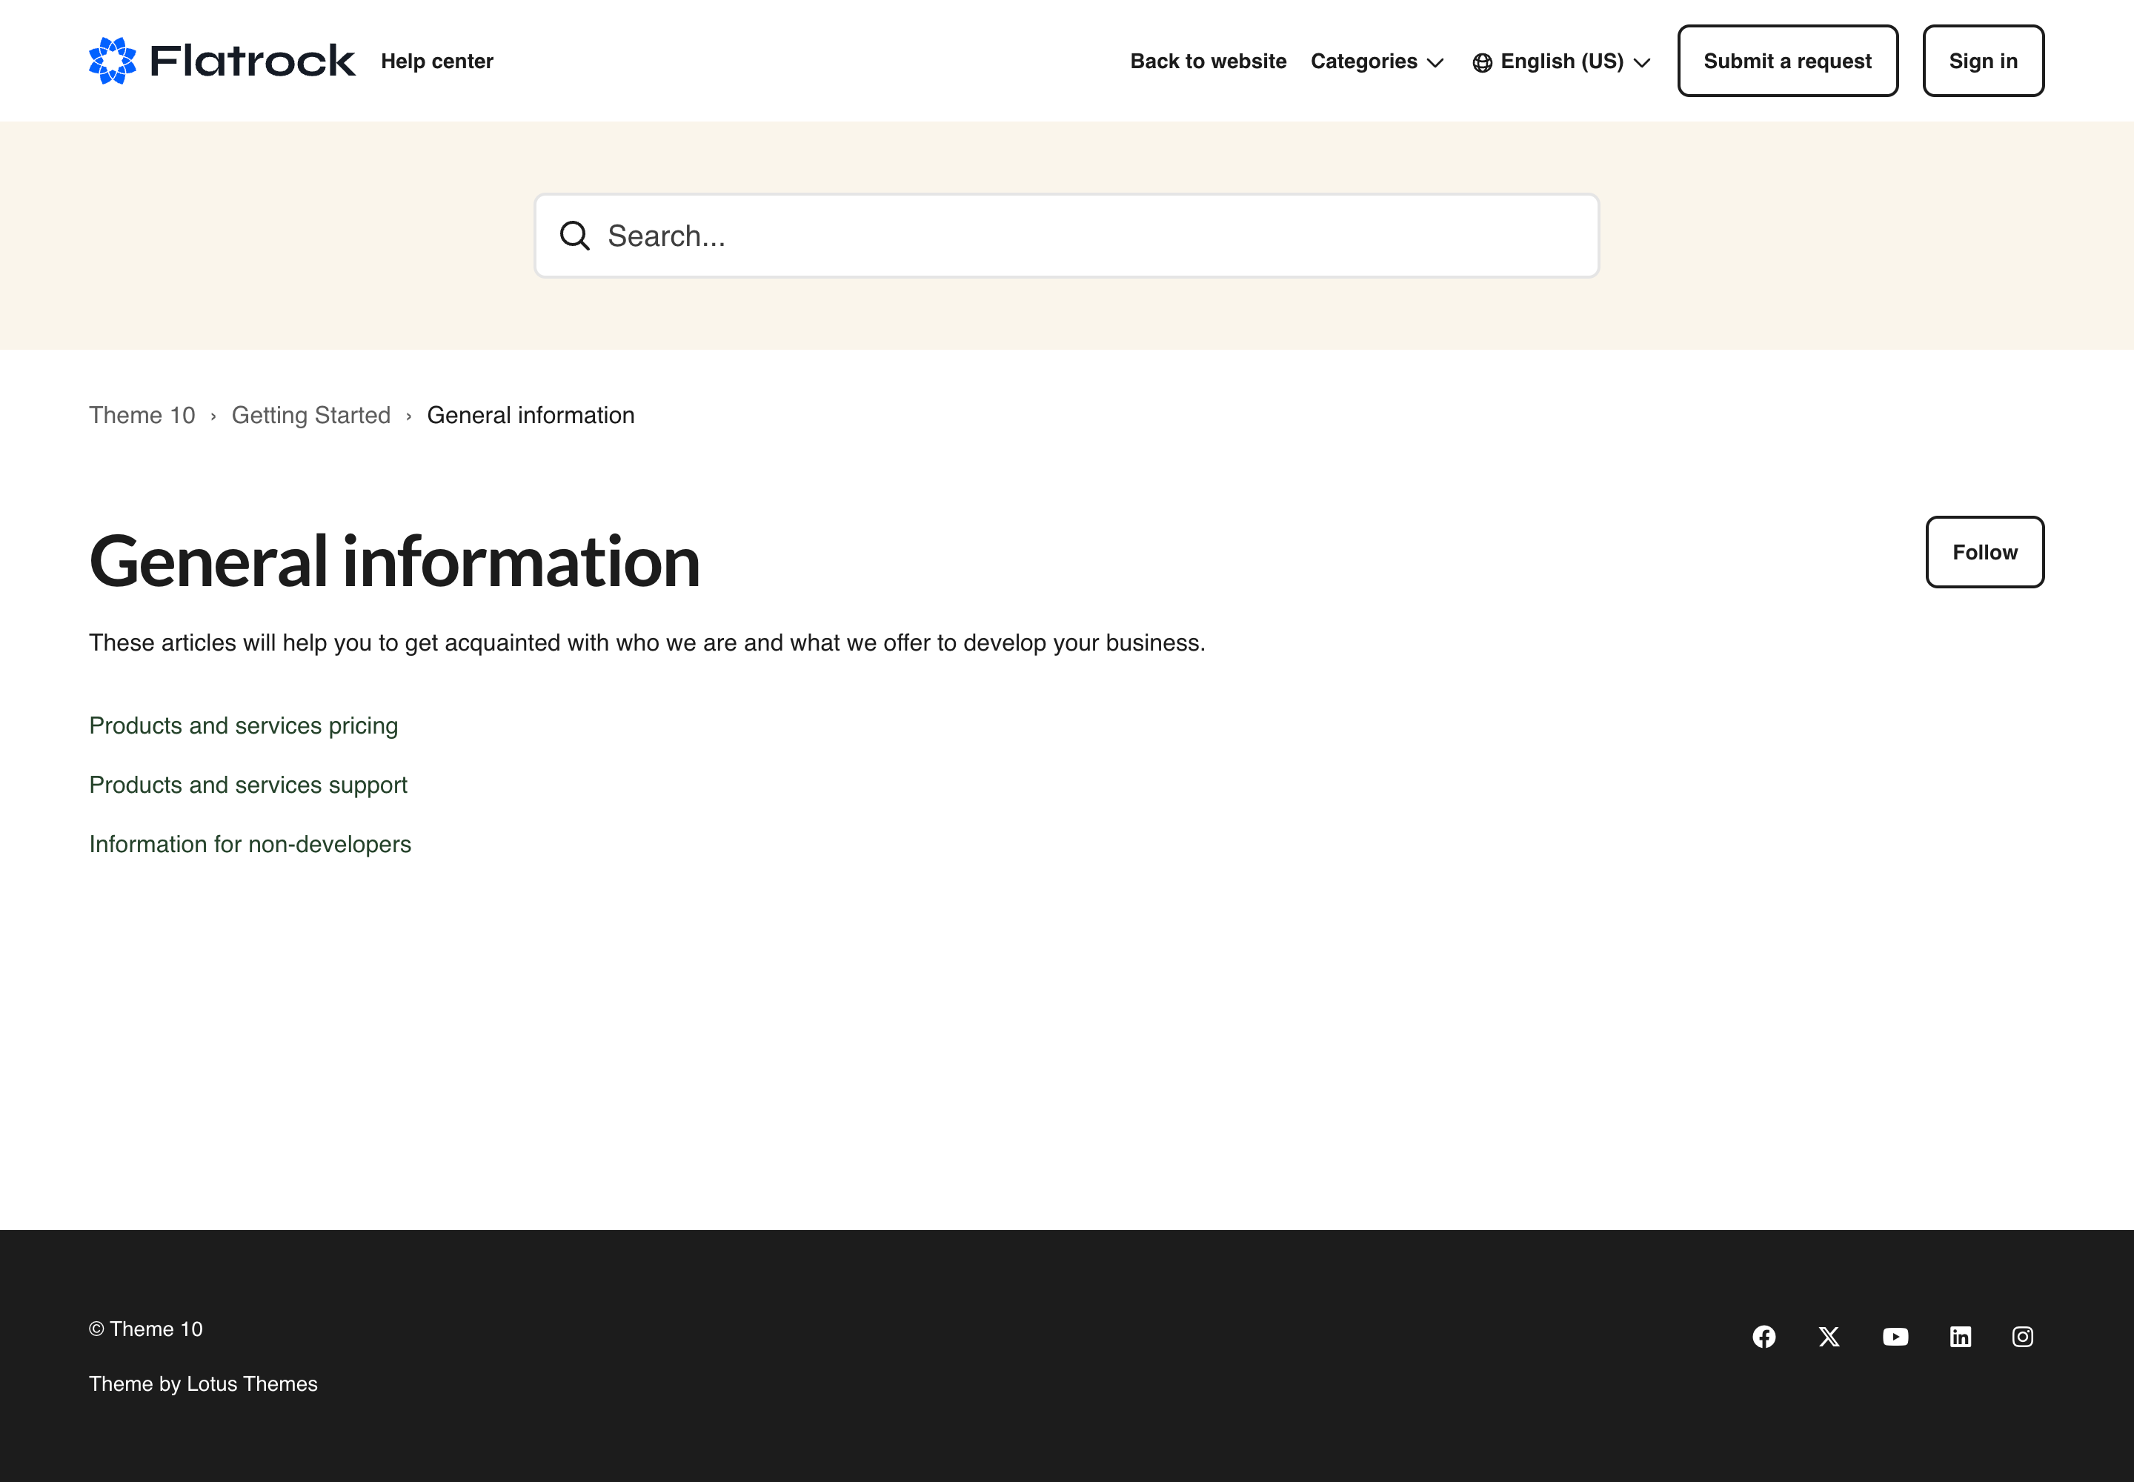Navigate to Getting Started breadcrumb

click(x=310, y=415)
